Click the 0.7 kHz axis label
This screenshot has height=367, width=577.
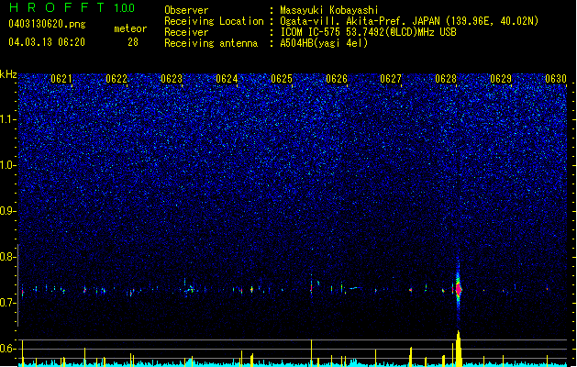click(7, 303)
